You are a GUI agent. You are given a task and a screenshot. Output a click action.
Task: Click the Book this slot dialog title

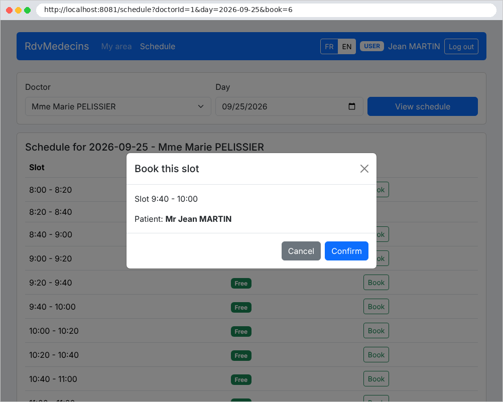click(167, 169)
